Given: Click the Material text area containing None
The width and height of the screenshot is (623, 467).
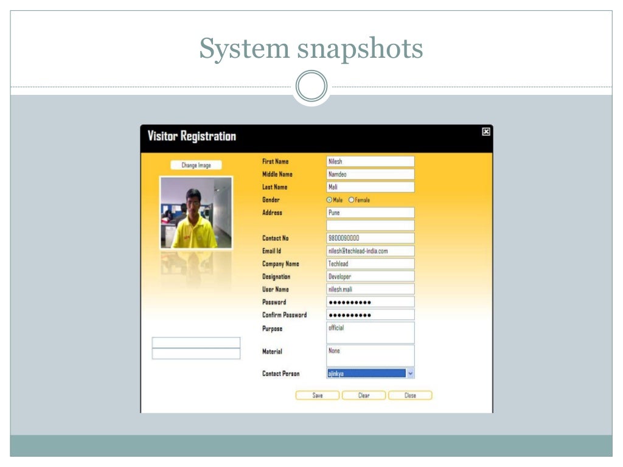Looking at the screenshot, I should click(371, 355).
